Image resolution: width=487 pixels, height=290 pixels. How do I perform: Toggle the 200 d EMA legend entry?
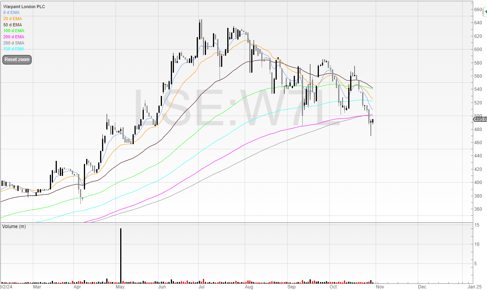click(14, 37)
